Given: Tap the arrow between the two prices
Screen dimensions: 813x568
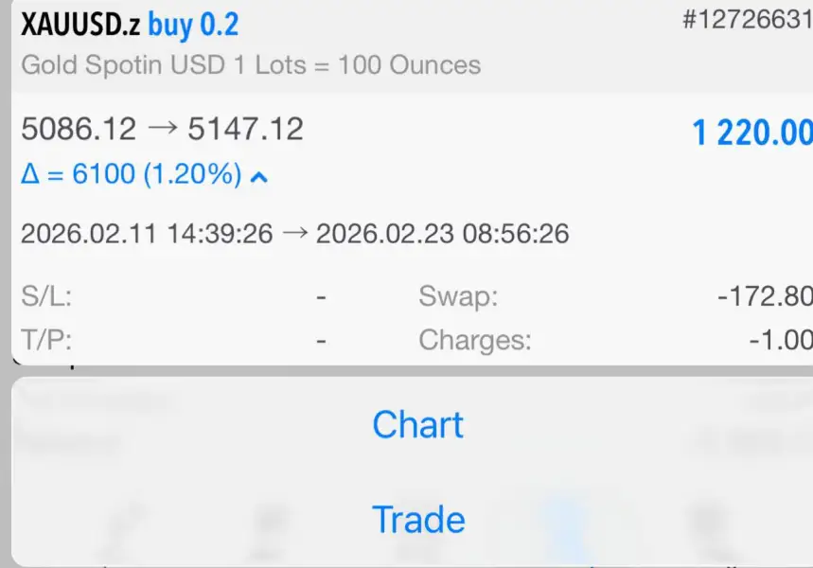Looking at the screenshot, I should click(x=163, y=129).
